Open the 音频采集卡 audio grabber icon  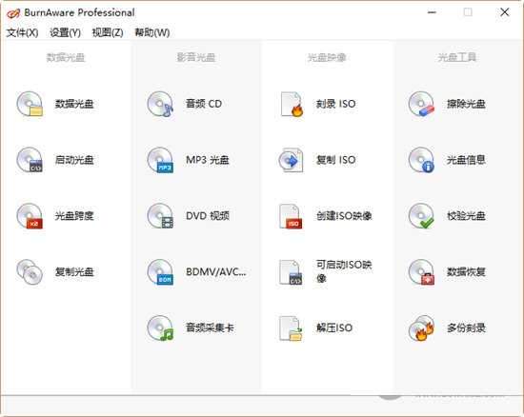click(160, 328)
